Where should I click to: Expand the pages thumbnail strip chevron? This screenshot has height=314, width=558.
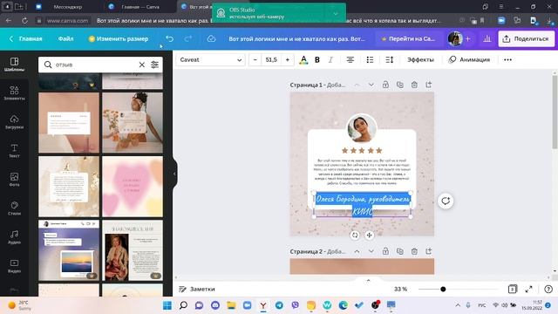368,280
